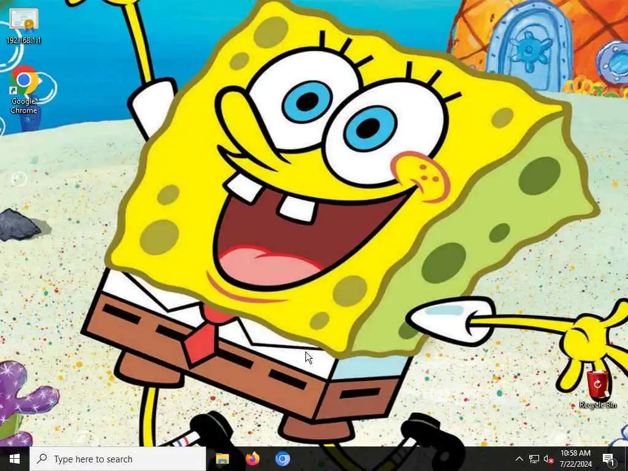Open the clock showing 10:58 AM
The height and width of the screenshot is (471, 628).
pos(575,459)
